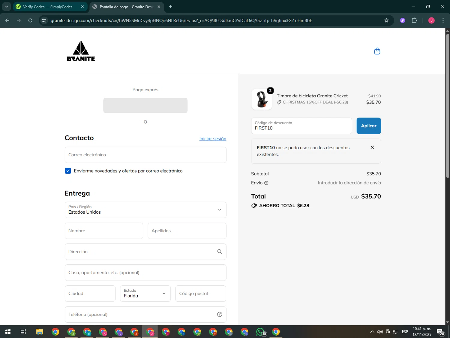
Task: Click the AHORRO TOTAL $6.28 text
Action: click(284, 206)
